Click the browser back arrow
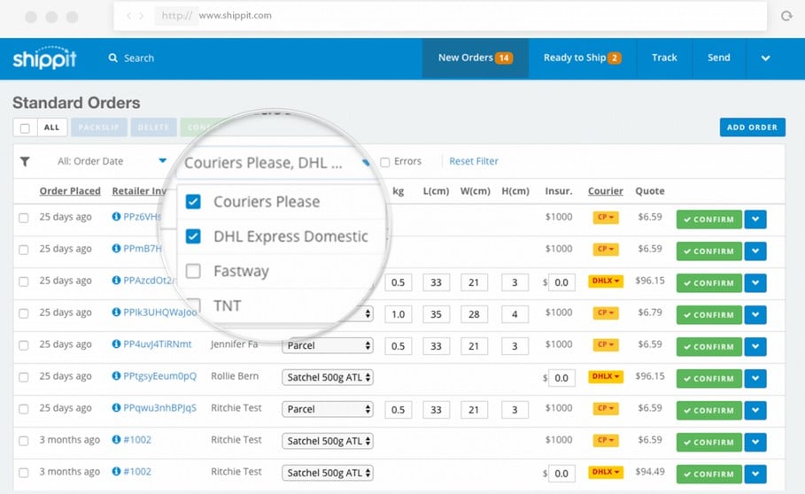The width and height of the screenshot is (805, 494). tap(129, 16)
